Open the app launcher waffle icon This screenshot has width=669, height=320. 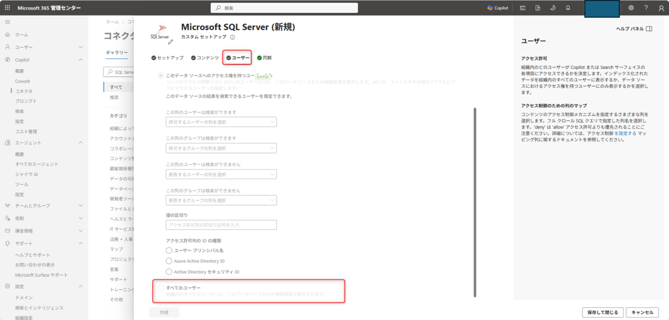[7, 8]
